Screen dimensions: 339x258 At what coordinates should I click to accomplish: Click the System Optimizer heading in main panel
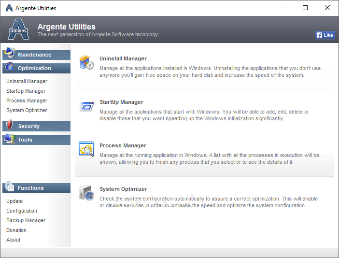click(x=124, y=189)
